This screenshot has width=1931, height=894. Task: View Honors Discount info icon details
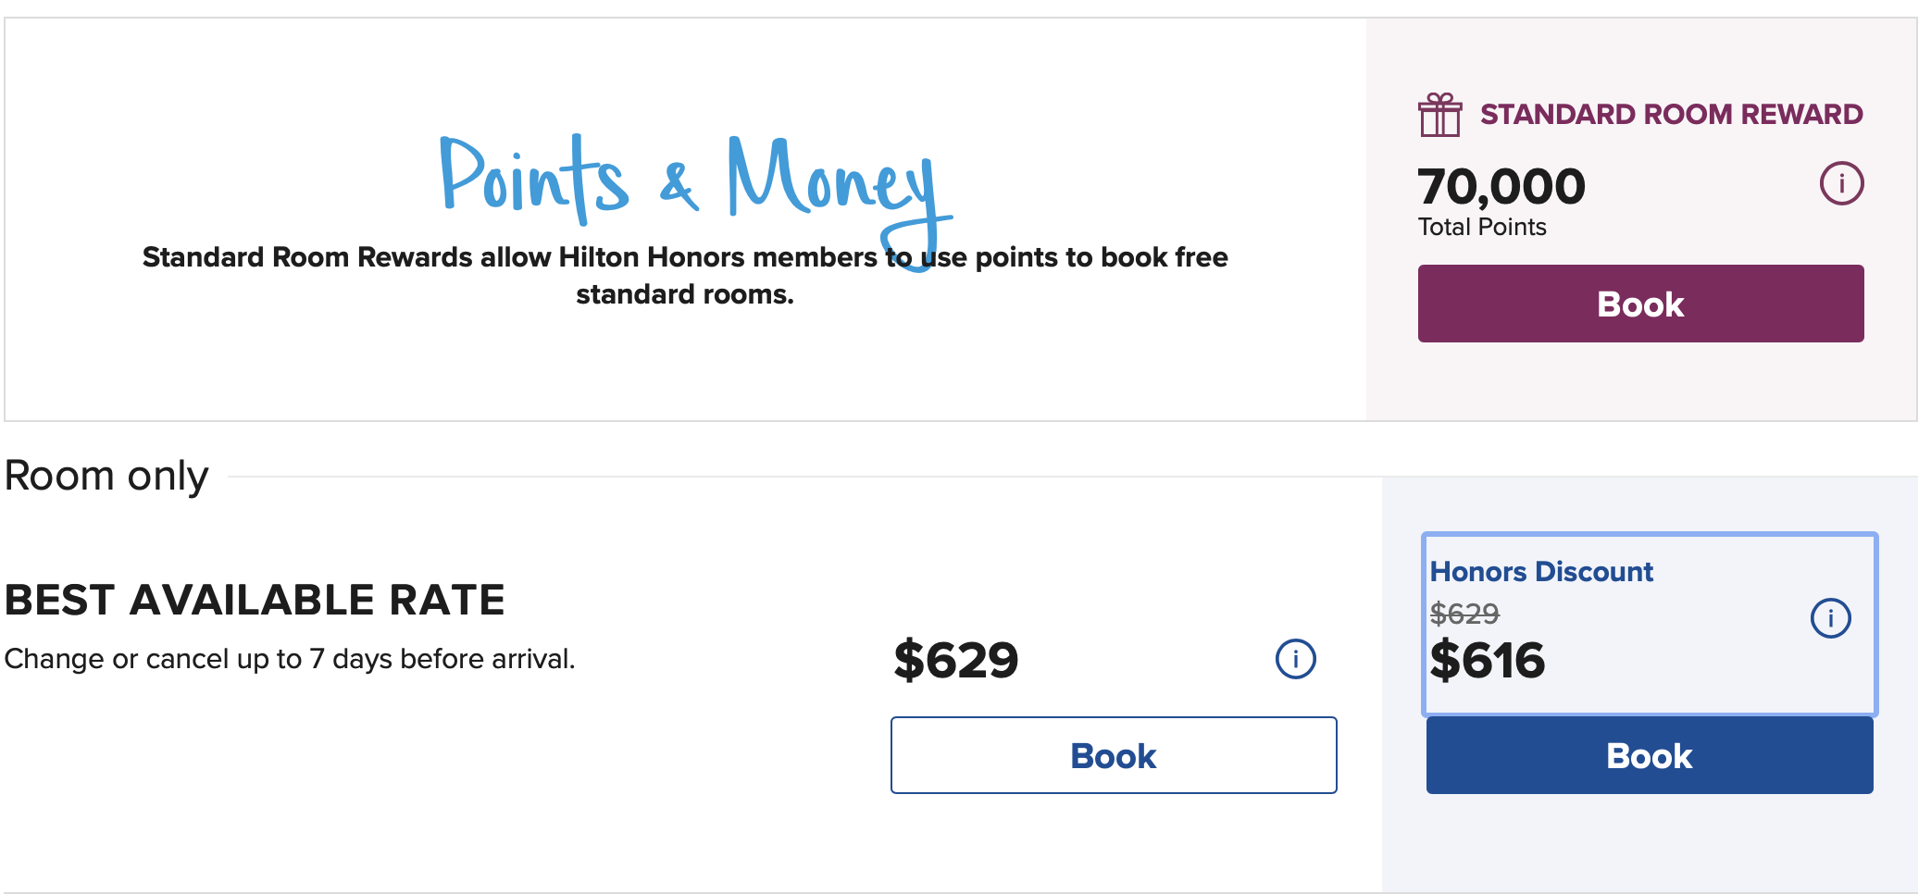pos(1830,618)
